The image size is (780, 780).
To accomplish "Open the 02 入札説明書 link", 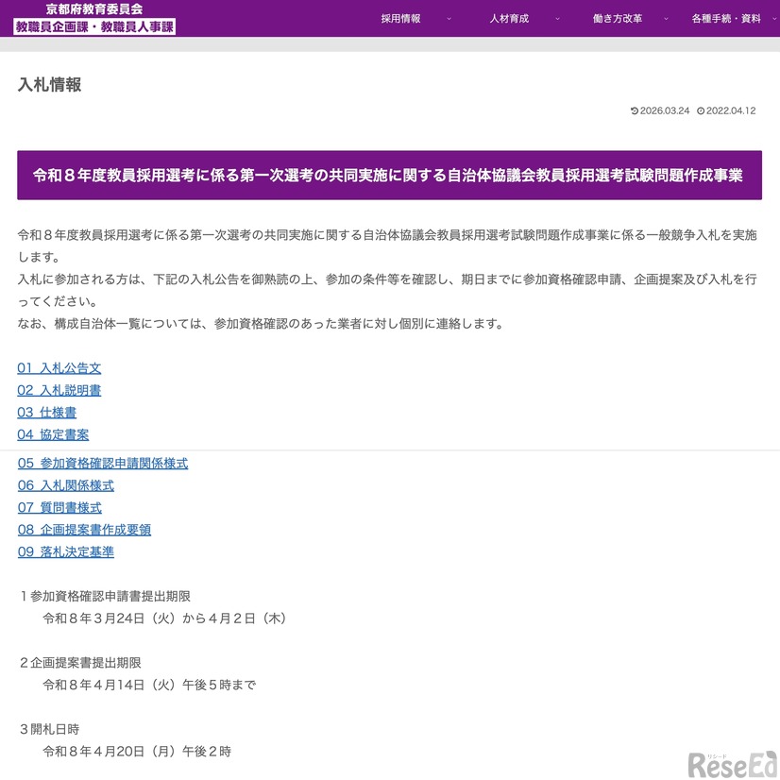I will click(x=59, y=390).
